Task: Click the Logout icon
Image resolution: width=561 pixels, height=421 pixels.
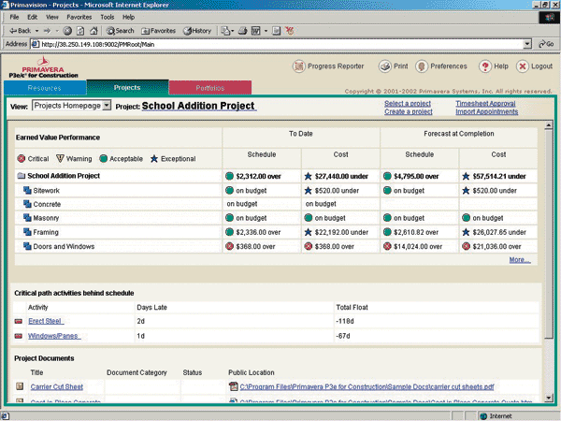Action: [x=522, y=66]
